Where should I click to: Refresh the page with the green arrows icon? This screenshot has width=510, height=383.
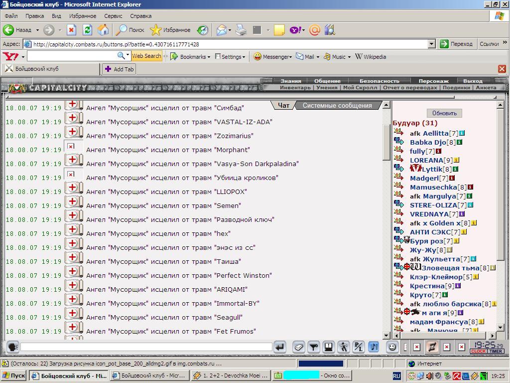point(87,30)
